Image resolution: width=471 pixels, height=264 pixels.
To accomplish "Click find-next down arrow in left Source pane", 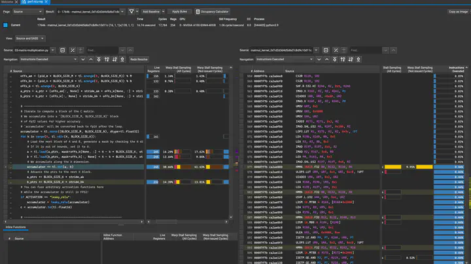I will (122, 50).
